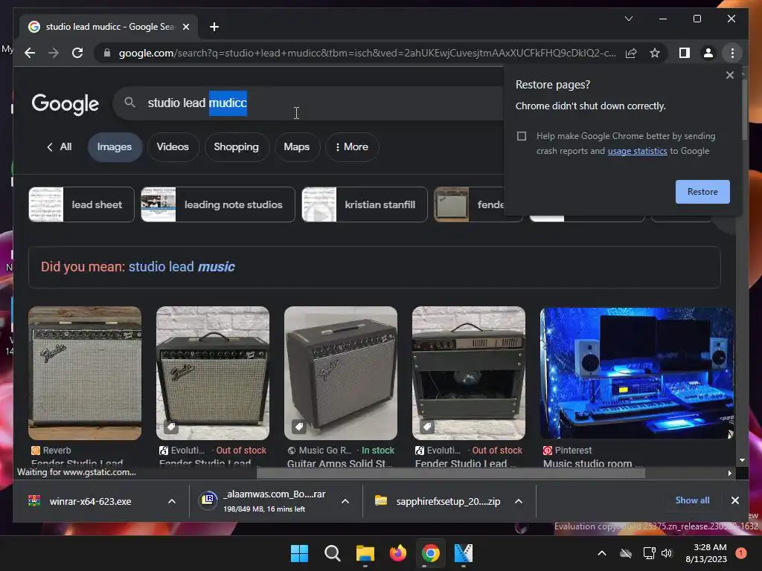Click the cloud sync tray icon
This screenshot has width=762, height=571.
pos(626,553)
